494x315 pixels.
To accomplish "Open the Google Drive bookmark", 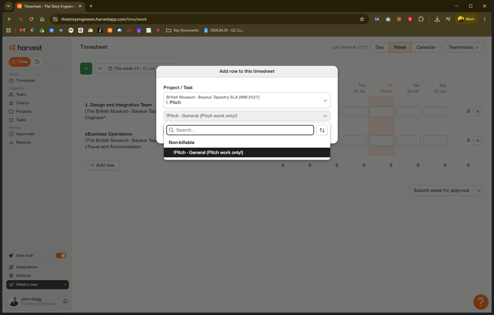I will coord(42,30).
